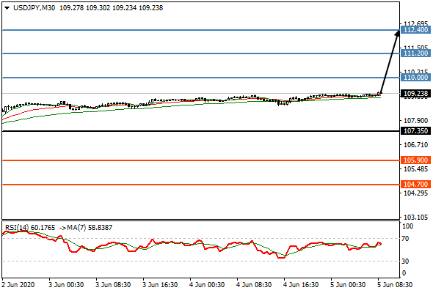Select the black horizontal line at 107.350

pyautogui.click(x=201, y=131)
